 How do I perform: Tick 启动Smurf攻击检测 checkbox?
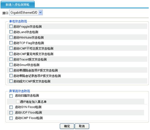[x=11, y=64]
